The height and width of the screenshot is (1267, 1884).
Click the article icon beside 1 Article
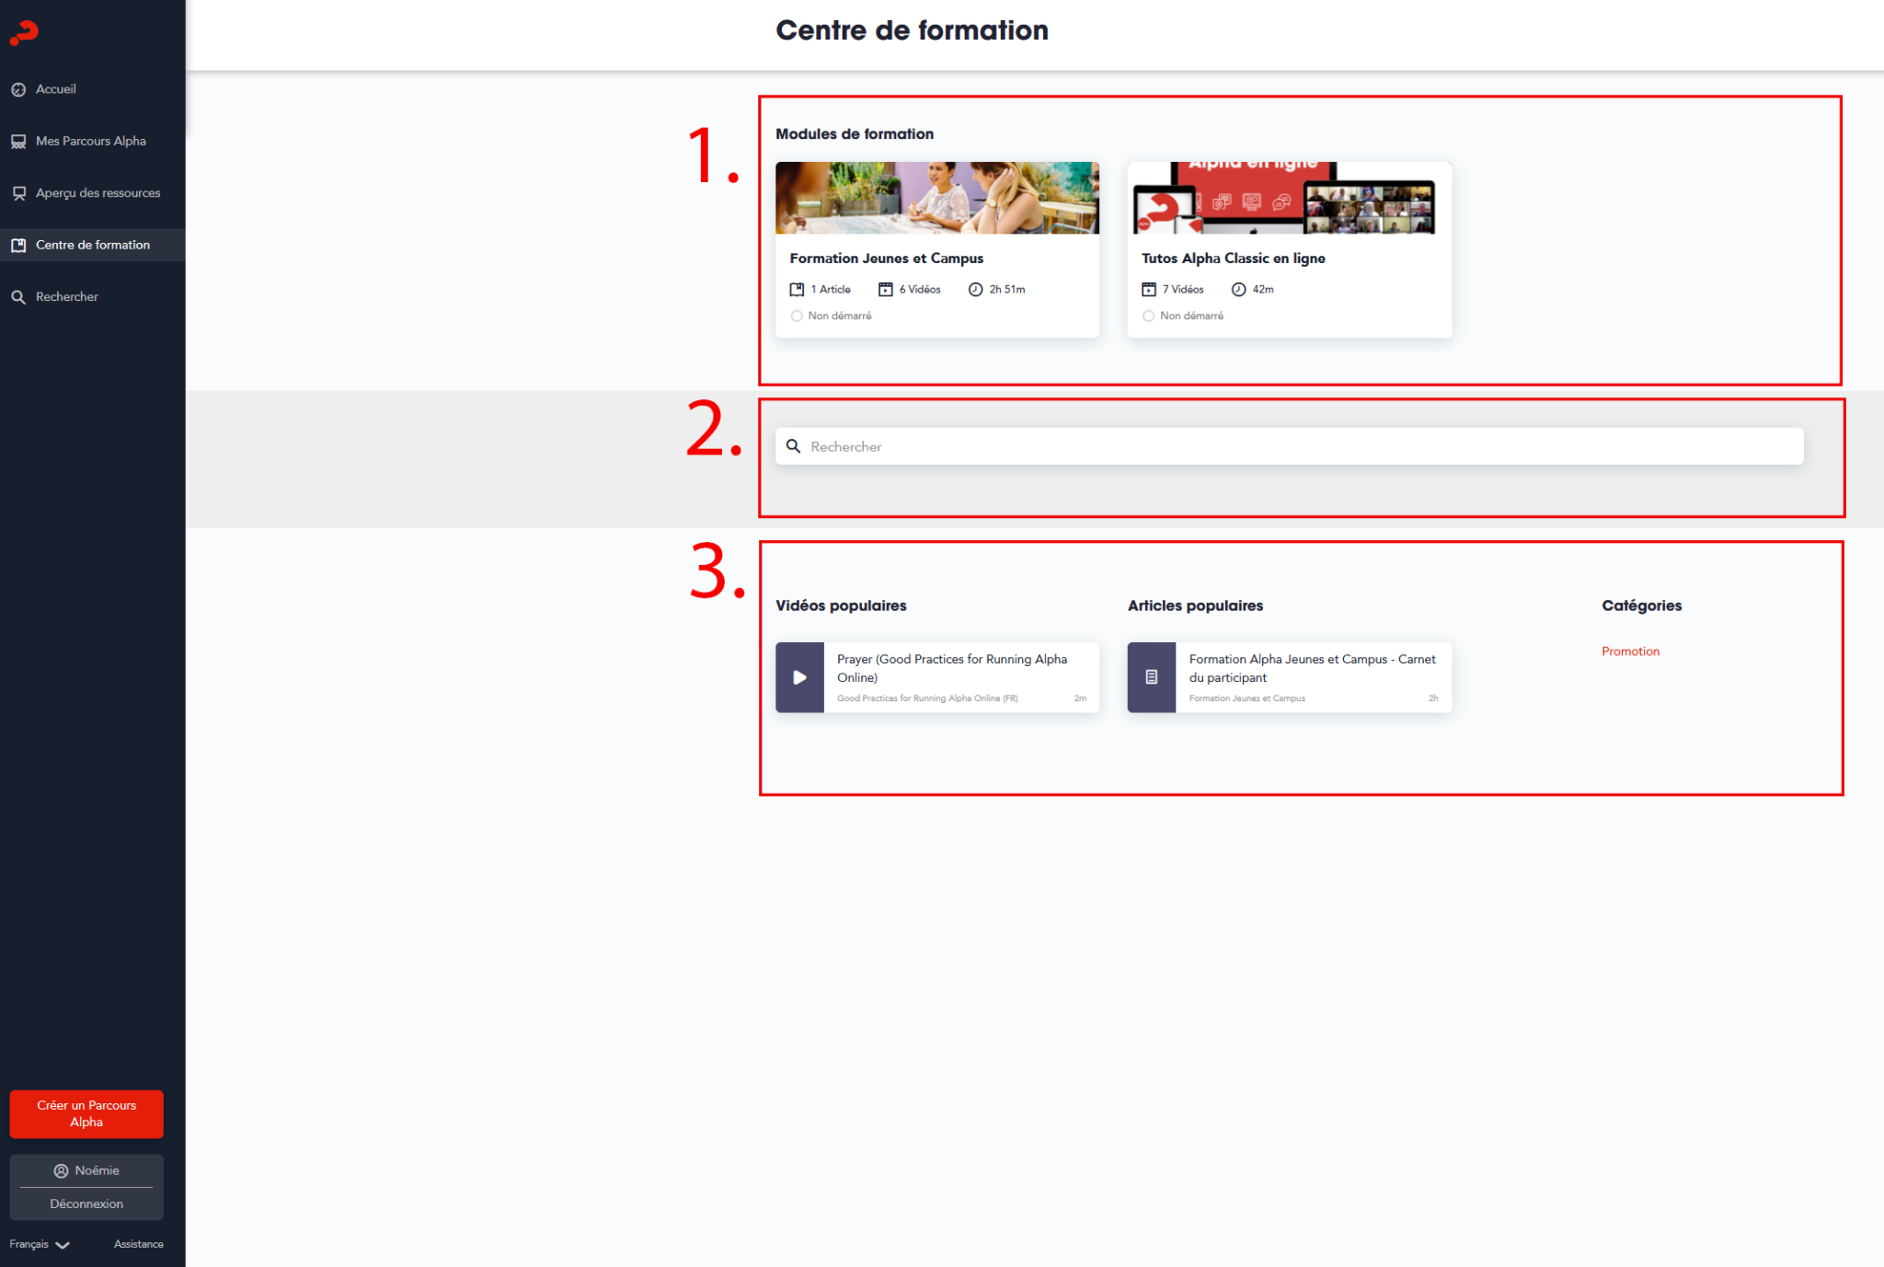click(x=797, y=290)
